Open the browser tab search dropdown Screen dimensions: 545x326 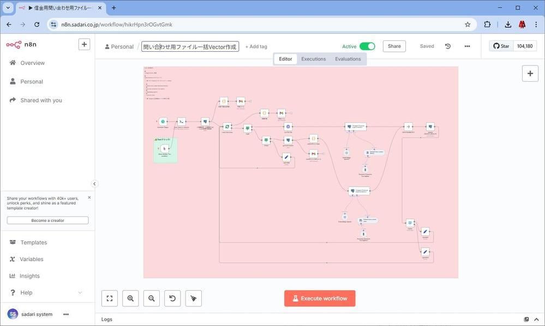[8, 8]
